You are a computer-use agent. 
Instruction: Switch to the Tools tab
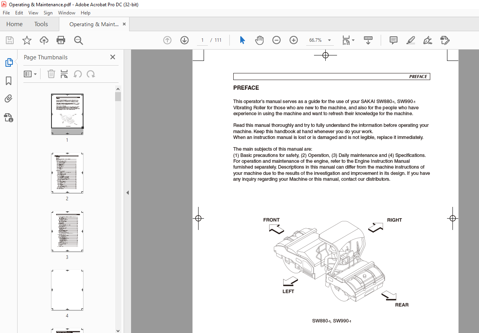41,24
